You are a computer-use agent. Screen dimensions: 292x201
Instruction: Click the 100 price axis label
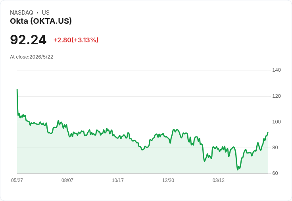277,122
